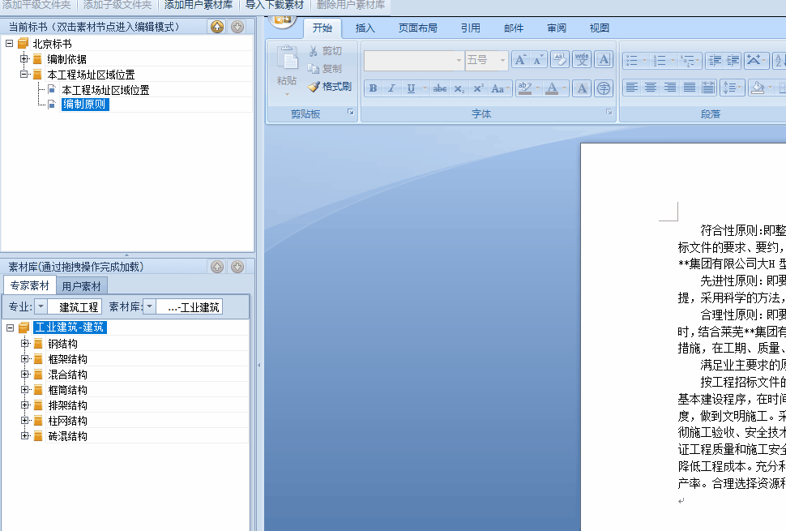Move current bid node up with the arrow

pos(217,27)
